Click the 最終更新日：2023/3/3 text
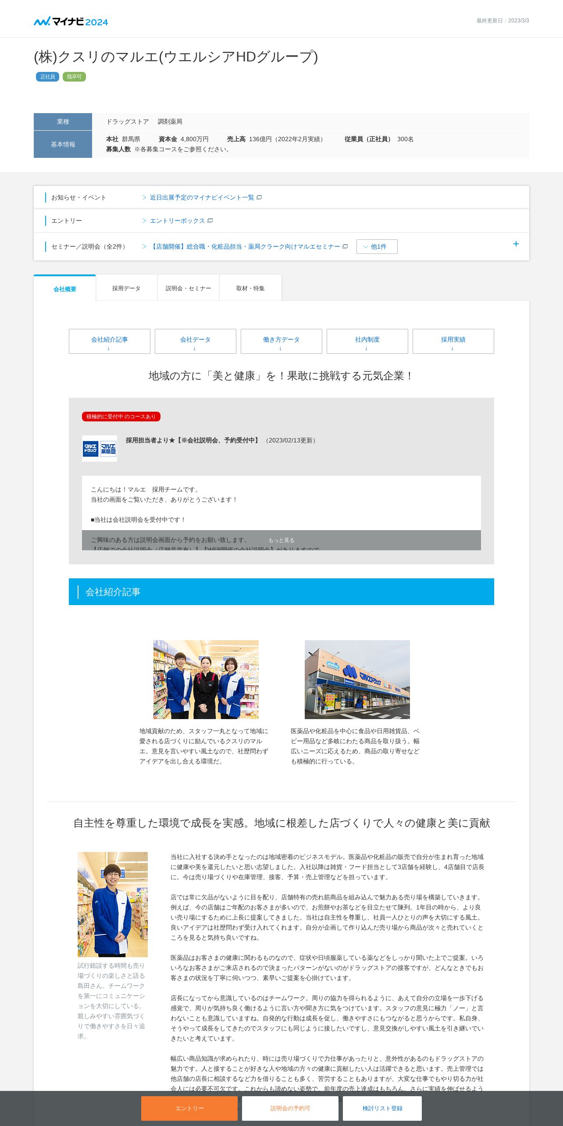 point(503,21)
